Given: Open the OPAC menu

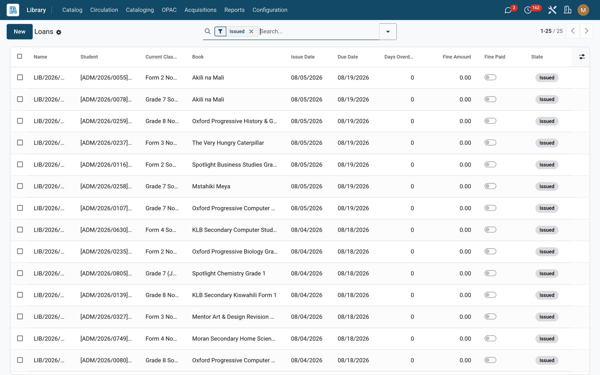Looking at the screenshot, I should coord(169,10).
